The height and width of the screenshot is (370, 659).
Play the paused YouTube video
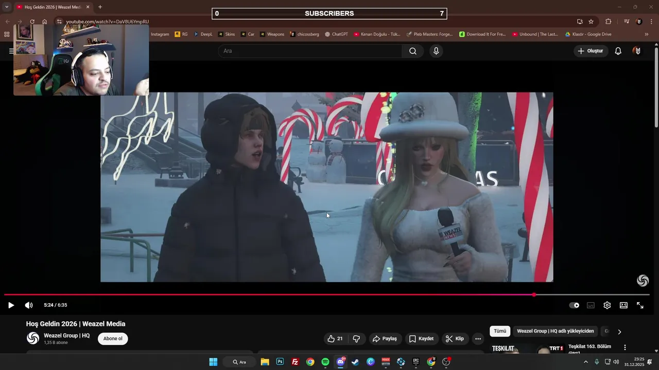(x=11, y=305)
